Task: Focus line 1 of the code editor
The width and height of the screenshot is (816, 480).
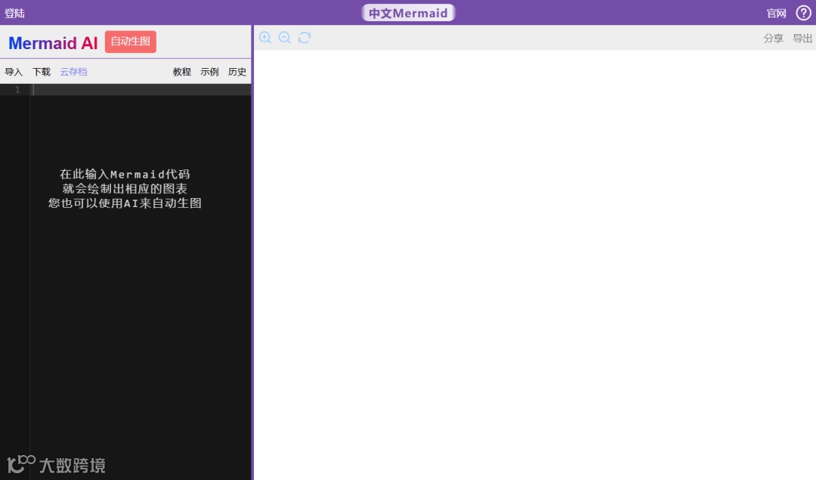Action: (x=141, y=89)
